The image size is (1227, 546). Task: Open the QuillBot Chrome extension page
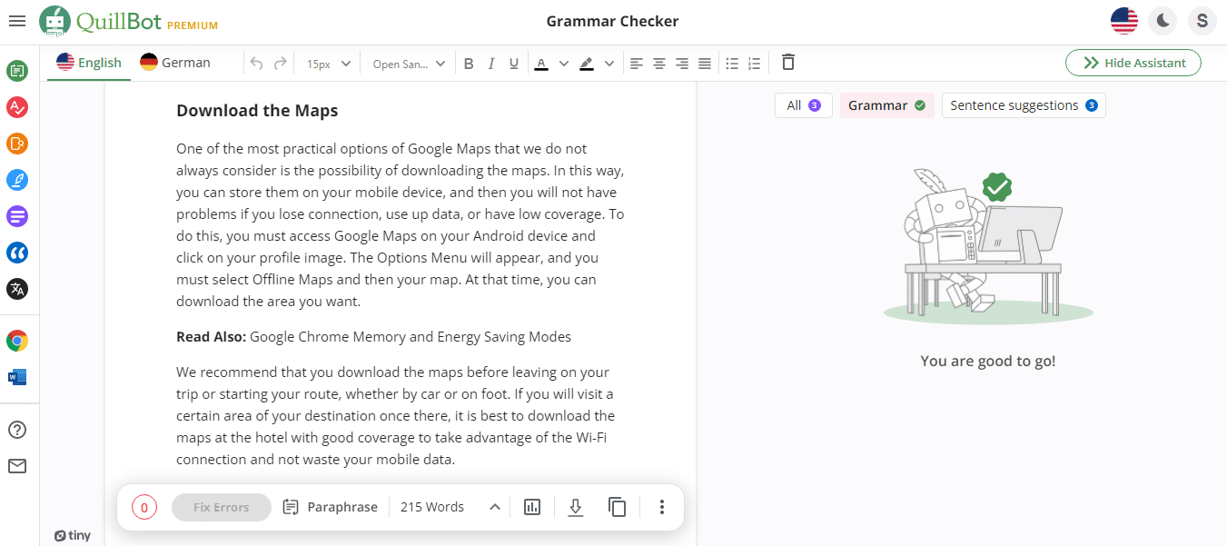pos(17,341)
